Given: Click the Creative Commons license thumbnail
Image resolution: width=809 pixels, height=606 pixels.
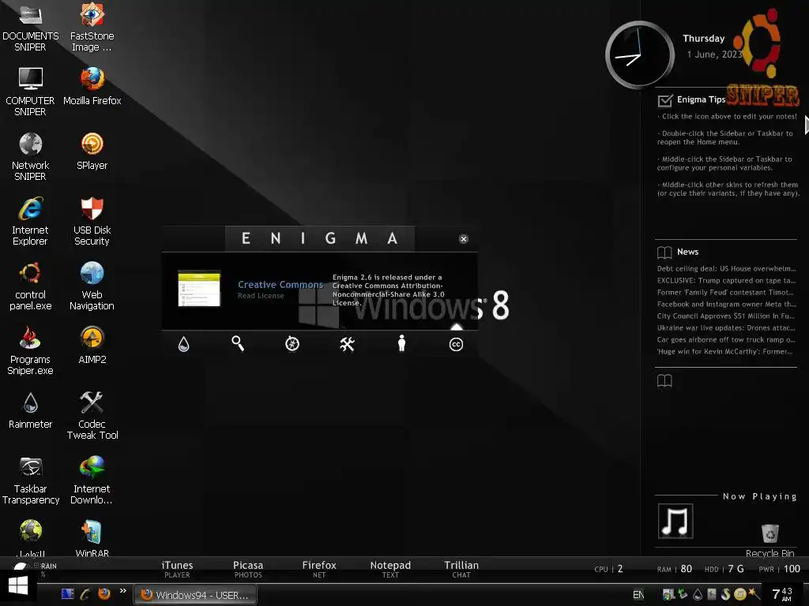Looking at the screenshot, I should (x=199, y=288).
